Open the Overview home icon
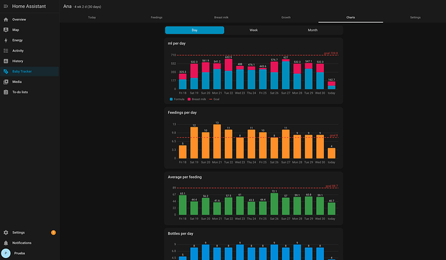Image resolution: width=446 pixels, height=260 pixels. [x=6, y=19]
